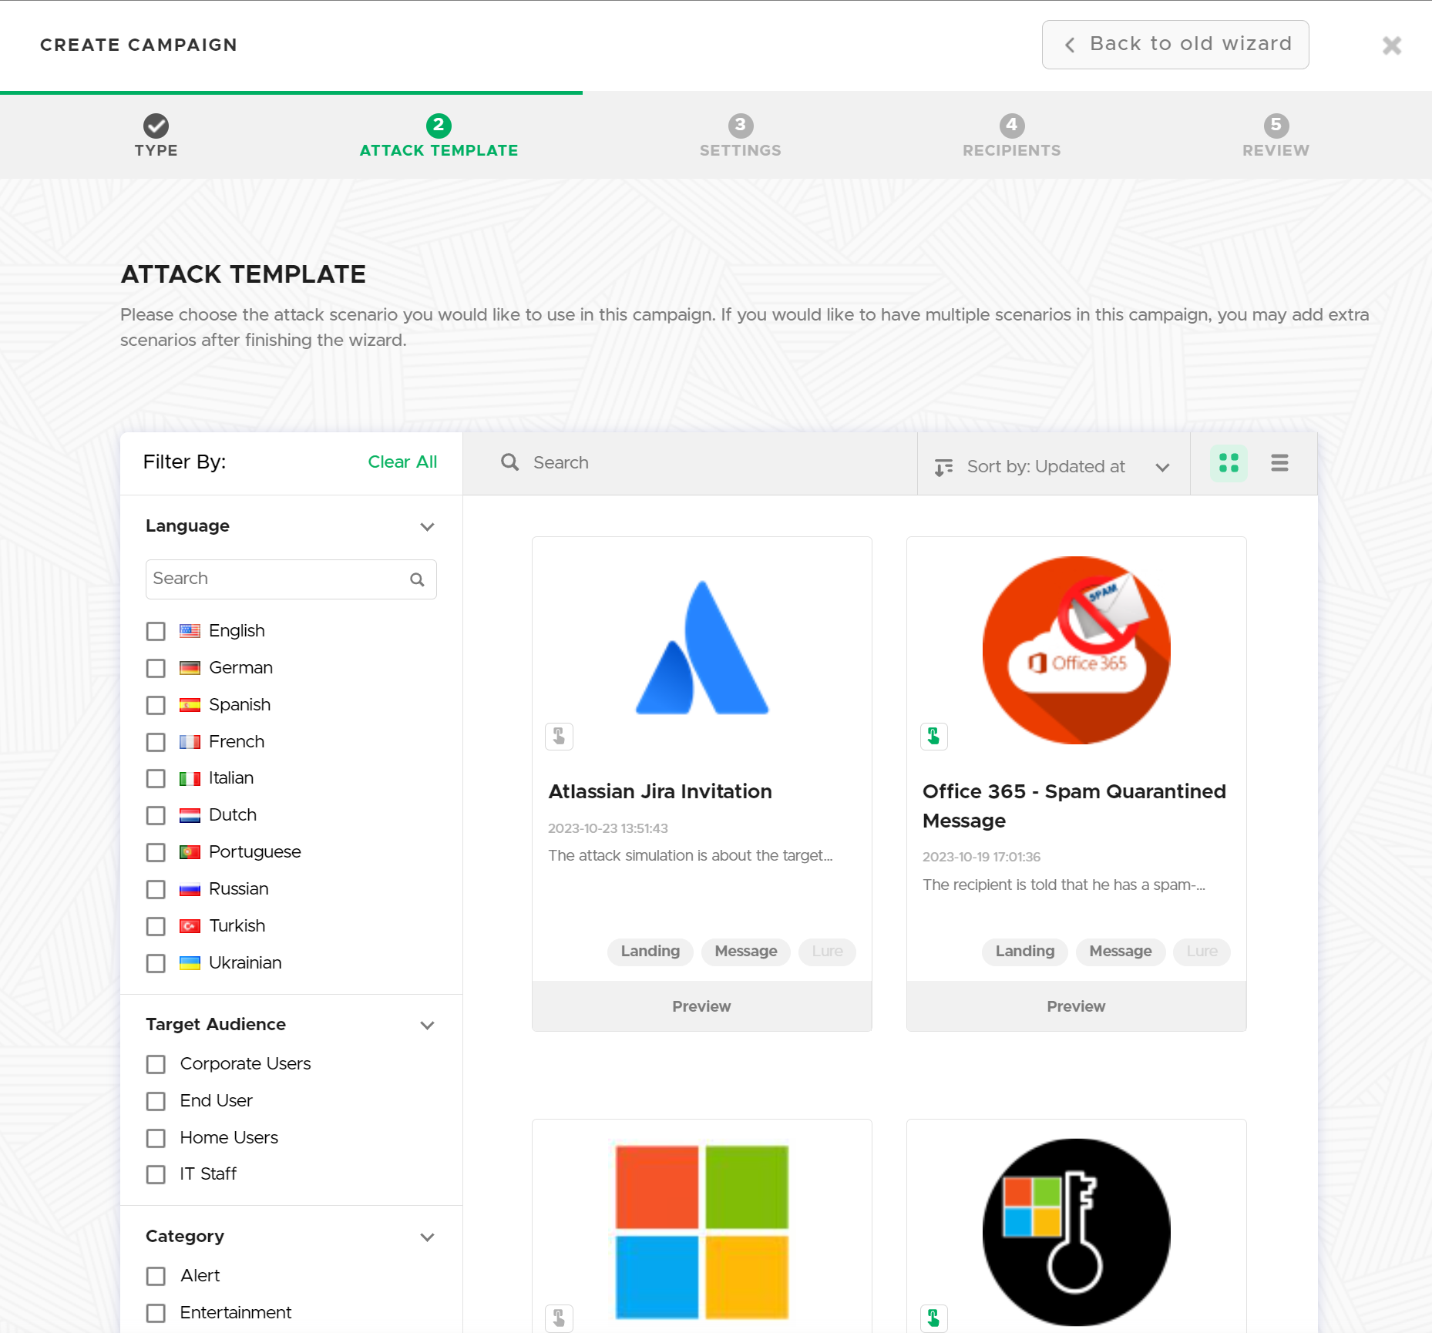Image resolution: width=1432 pixels, height=1333 pixels.
Task: Collapse the Target Audience filter section
Action: coord(427,1025)
